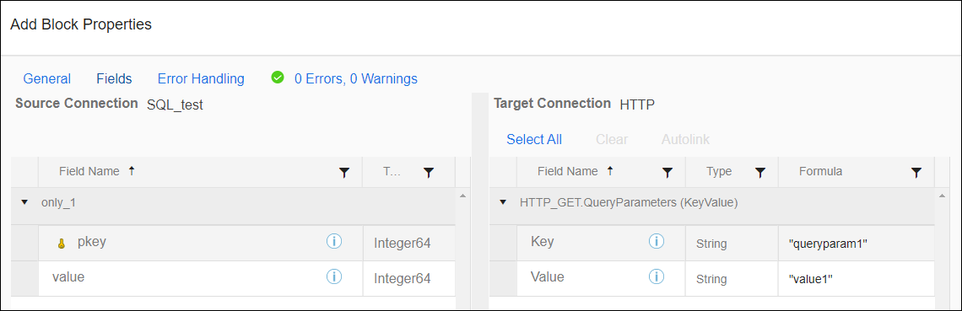Open 0 Errors, 0 Warnings link

pos(356,79)
